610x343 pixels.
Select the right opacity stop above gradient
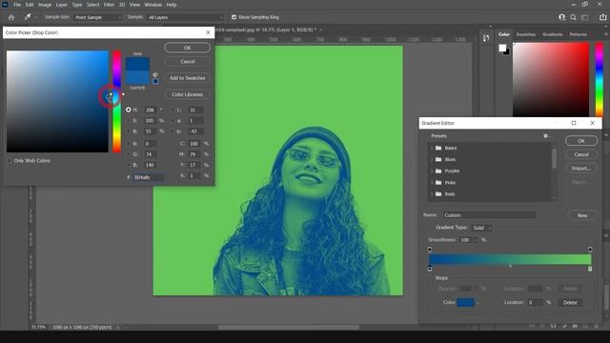coord(590,250)
